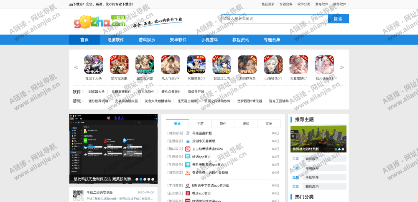Switch to the 手游 list tab
Screen dimensions: 418x202
[x=200, y=124]
